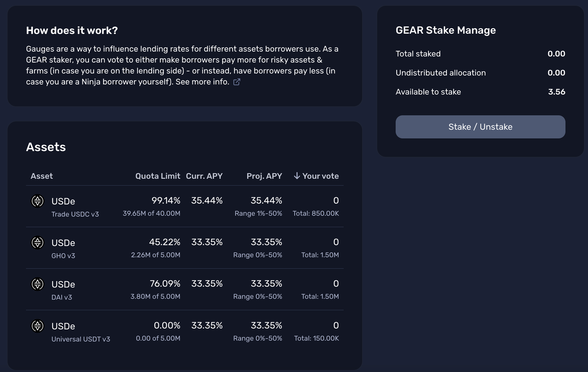Screen dimensions: 588x372
Task: Click the vote value in GHO v3 row
Action: click(336, 242)
